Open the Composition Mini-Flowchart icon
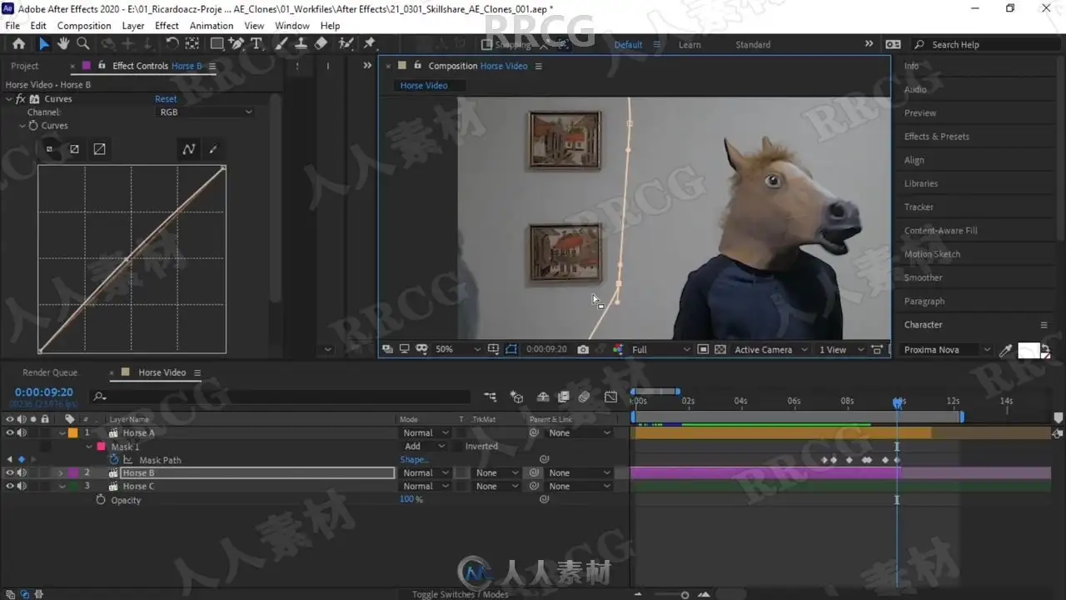 [x=491, y=397]
